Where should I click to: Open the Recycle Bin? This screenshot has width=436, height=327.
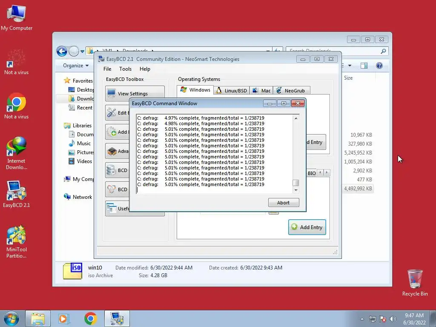point(415,283)
